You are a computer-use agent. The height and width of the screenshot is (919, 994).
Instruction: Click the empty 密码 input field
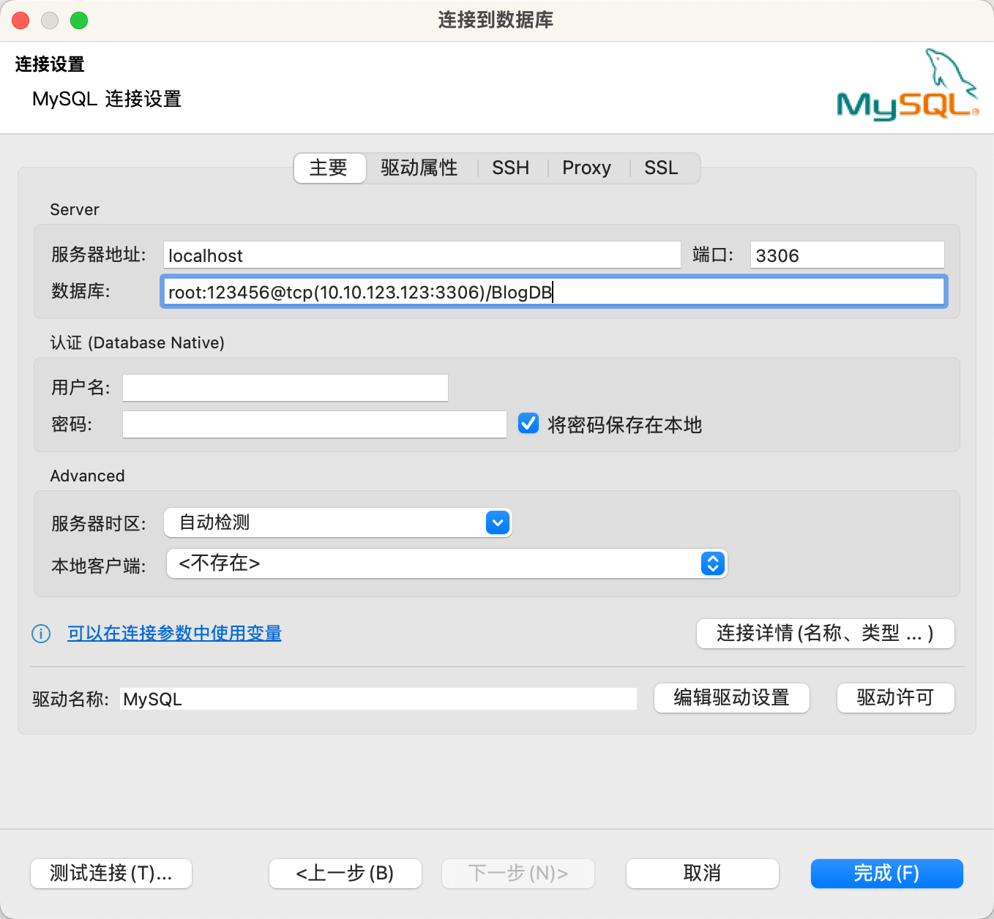click(x=315, y=424)
